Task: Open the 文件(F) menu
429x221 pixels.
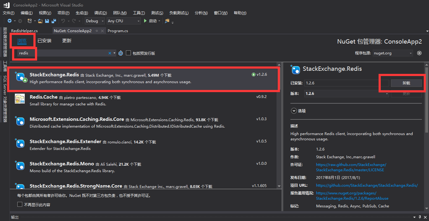Action: [9, 13]
